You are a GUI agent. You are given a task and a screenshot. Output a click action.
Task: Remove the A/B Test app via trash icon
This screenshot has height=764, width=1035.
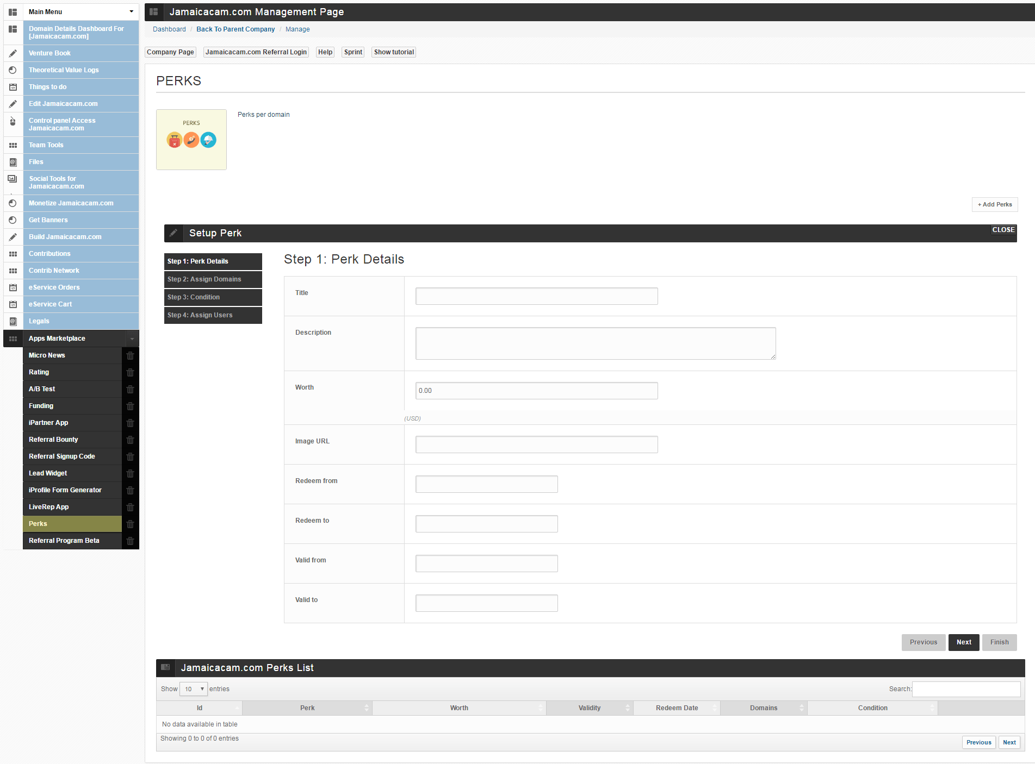130,389
